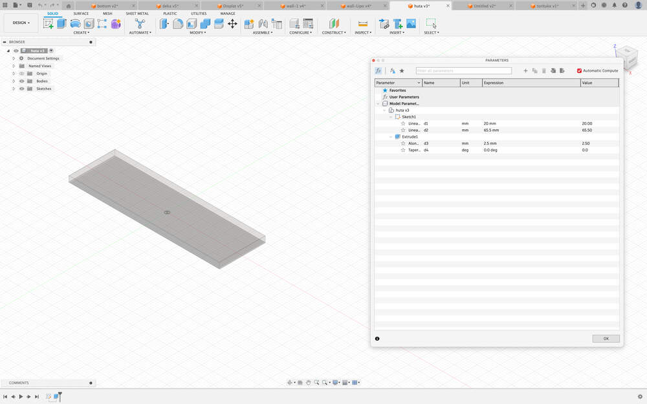Open the Automate tool icon
This screenshot has height=404, width=647.
pos(140,23)
